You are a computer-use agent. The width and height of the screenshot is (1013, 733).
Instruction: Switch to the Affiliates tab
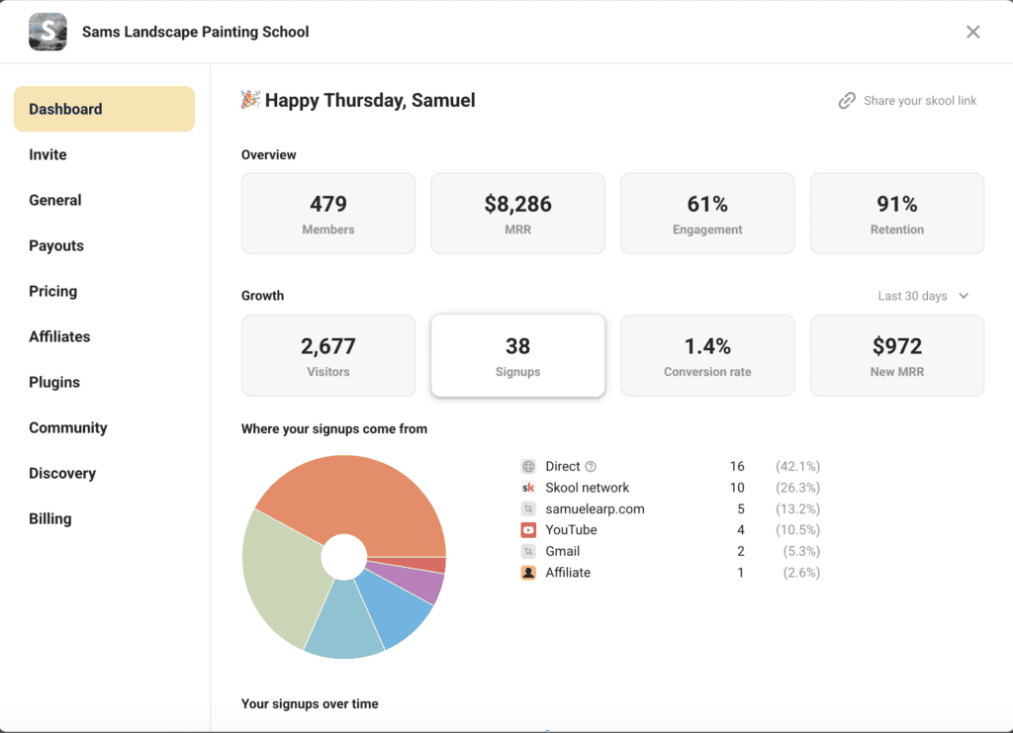coord(59,336)
